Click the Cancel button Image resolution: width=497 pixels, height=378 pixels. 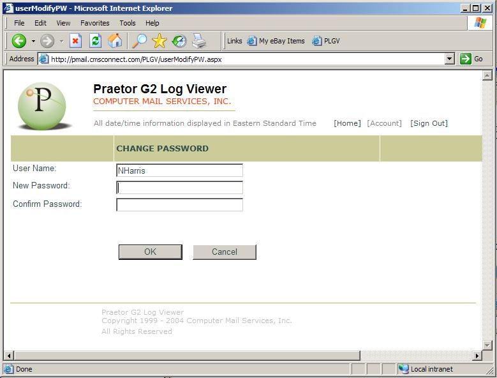[x=225, y=252]
